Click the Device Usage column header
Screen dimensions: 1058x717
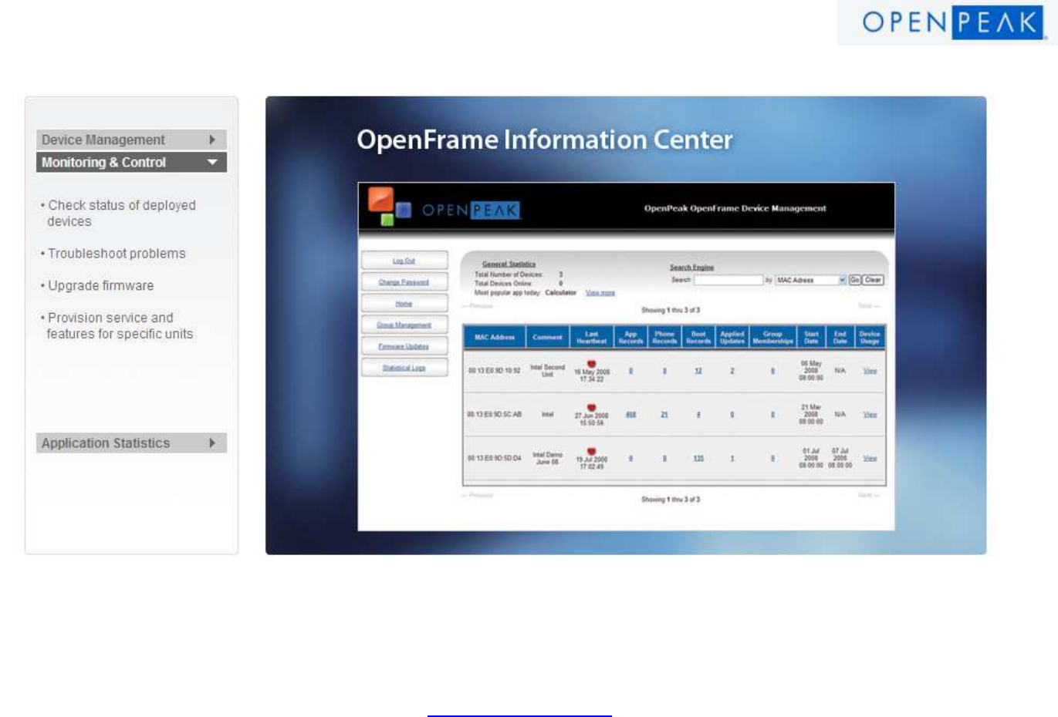870,338
